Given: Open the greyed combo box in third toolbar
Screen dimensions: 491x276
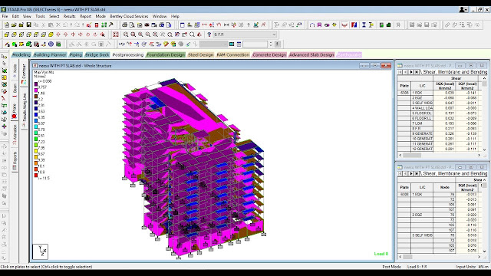Looking at the screenshot, I should pos(213,44).
